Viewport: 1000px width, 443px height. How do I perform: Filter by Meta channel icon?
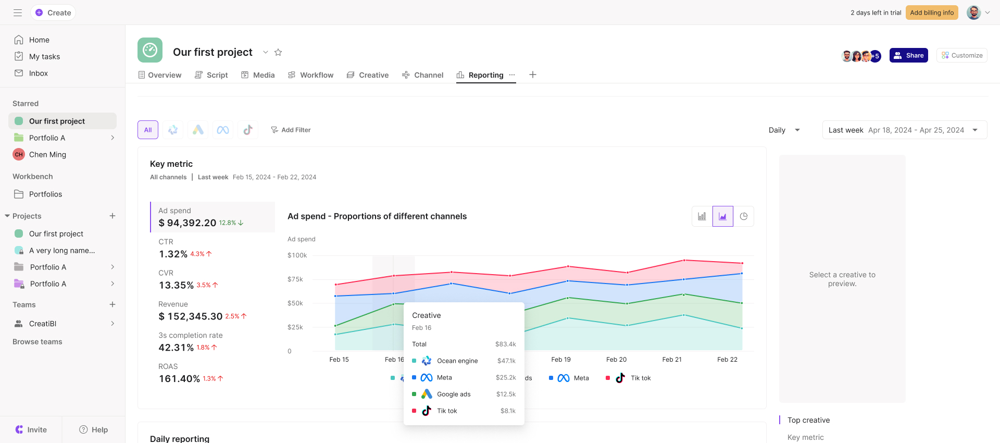223,130
